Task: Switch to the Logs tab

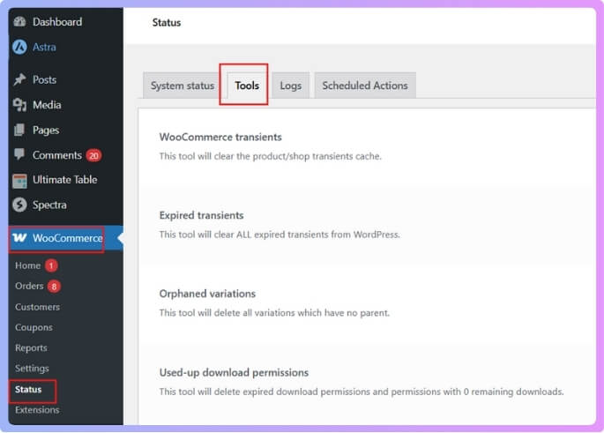Action: click(x=290, y=86)
